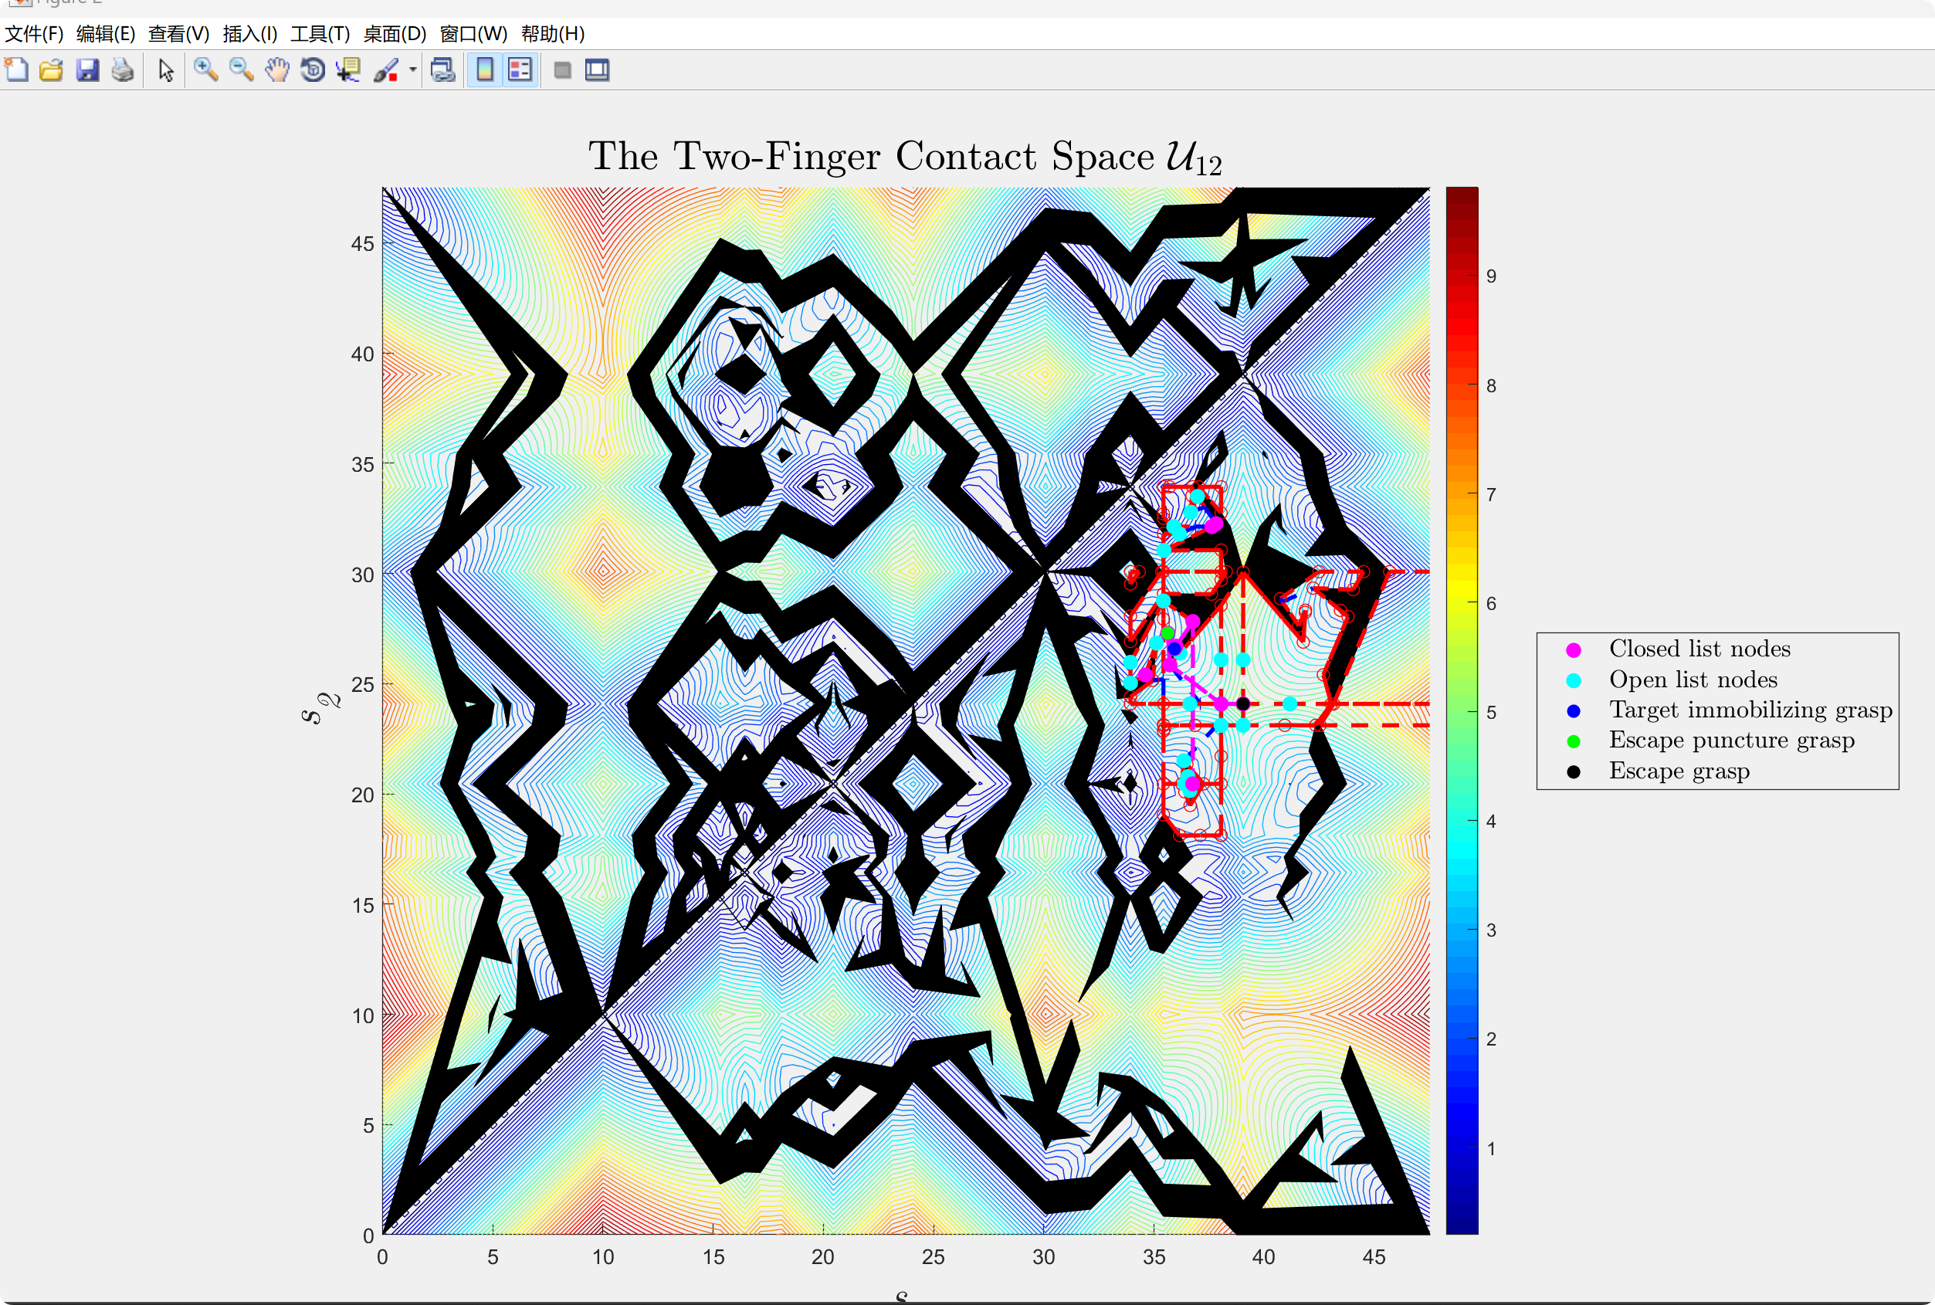Save the figure with the floppy icon
Image resolution: width=1935 pixels, height=1305 pixels.
(x=87, y=70)
